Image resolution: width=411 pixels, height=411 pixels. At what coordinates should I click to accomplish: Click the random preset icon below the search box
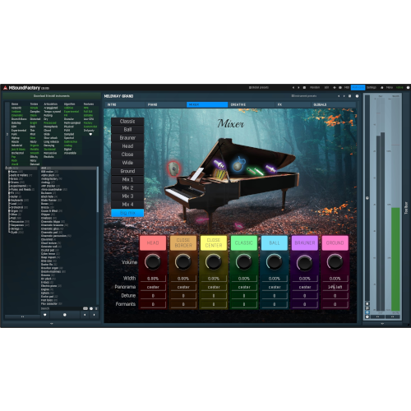65,315
